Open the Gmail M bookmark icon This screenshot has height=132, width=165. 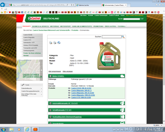tap(103, 12)
